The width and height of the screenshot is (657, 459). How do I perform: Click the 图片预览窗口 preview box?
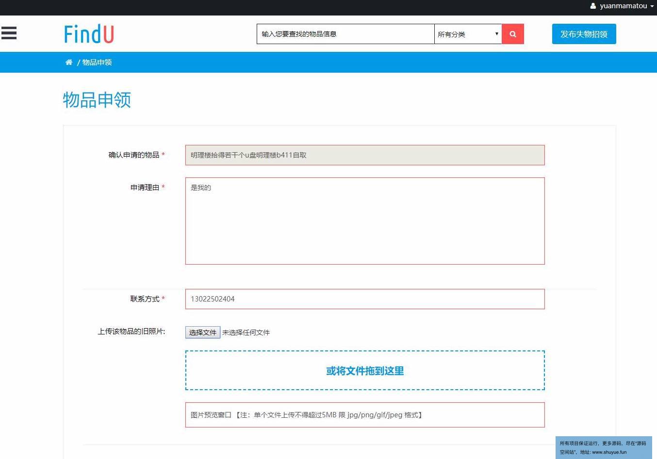(364, 415)
